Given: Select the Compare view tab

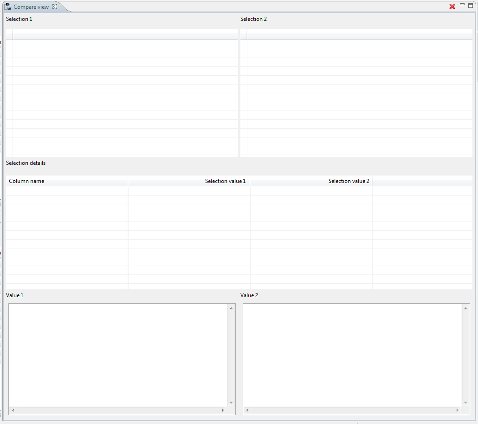Looking at the screenshot, I should 31,7.
